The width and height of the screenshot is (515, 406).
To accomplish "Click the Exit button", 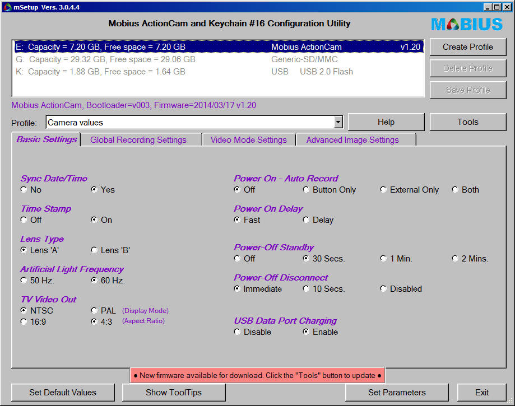I will [482, 392].
